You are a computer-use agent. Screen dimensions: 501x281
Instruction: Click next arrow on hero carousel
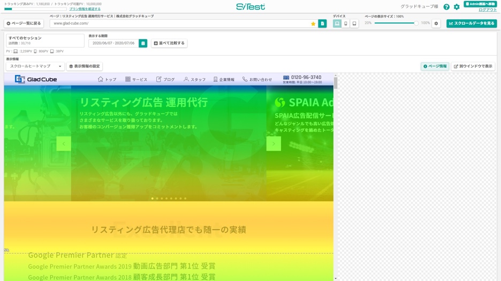[274, 144]
